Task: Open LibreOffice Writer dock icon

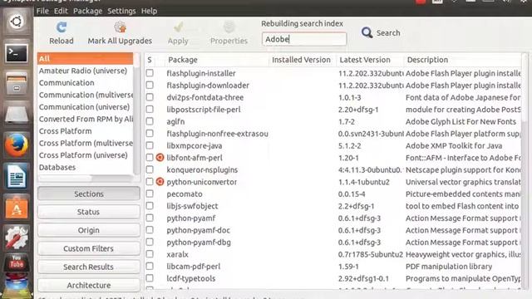Action: pos(17,176)
